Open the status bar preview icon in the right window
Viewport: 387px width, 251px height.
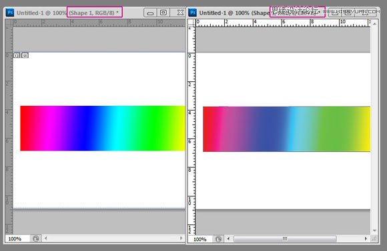[218, 239]
